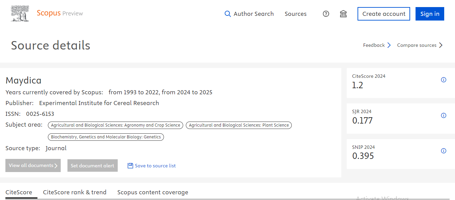Click View all documents button

point(33,166)
